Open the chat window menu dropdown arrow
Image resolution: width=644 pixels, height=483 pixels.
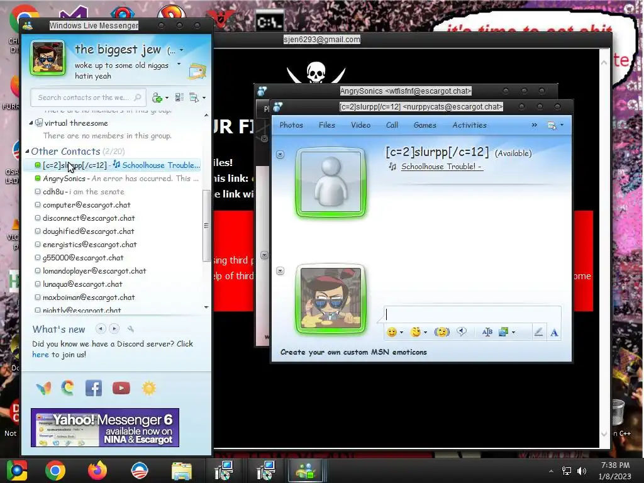tap(562, 125)
